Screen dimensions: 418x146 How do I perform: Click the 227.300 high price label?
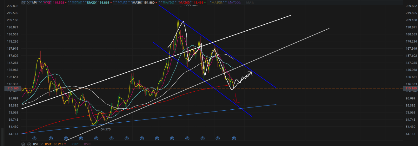click(x=192, y=5)
